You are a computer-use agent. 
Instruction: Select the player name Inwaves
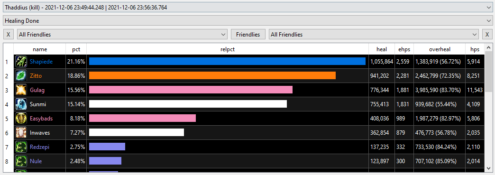tap(40, 133)
